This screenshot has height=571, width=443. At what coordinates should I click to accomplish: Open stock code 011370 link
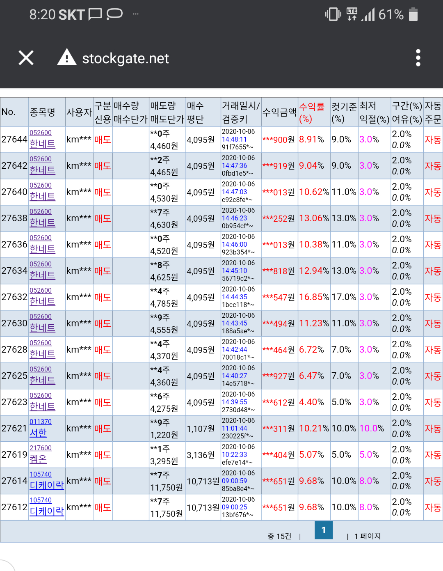coord(41,422)
